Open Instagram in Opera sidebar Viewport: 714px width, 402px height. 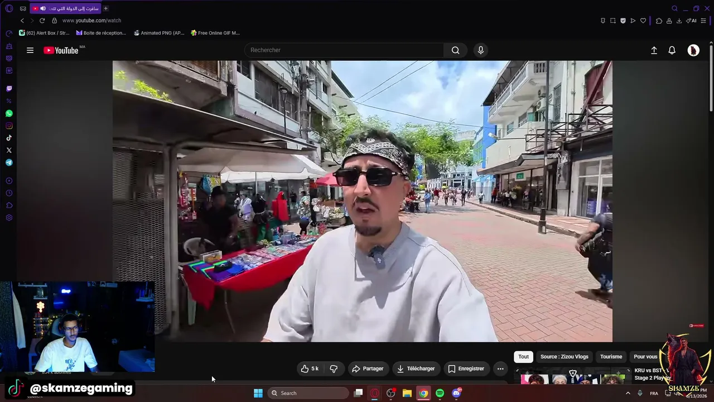pos(9,126)
